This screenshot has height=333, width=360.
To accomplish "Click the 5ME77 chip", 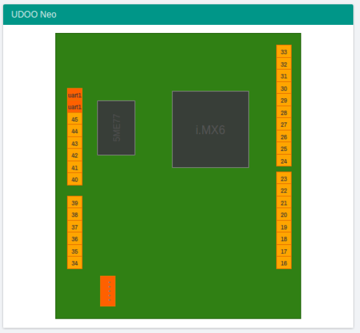I will pos(116,128).
